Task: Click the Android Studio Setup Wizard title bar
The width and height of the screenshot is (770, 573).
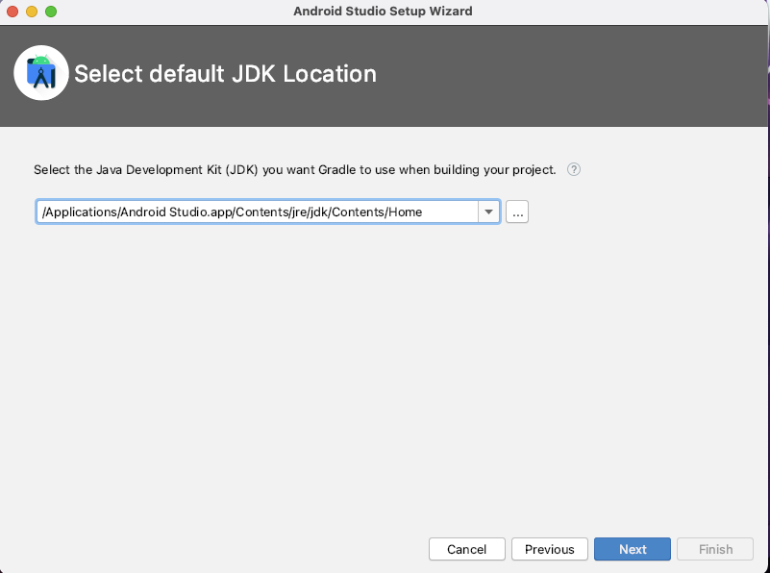Action: (x=383, y=12)
